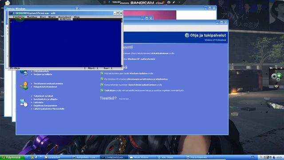Open the Windows XP -uutisryhmistä link

pyautogui.click(x=141, y=59)
